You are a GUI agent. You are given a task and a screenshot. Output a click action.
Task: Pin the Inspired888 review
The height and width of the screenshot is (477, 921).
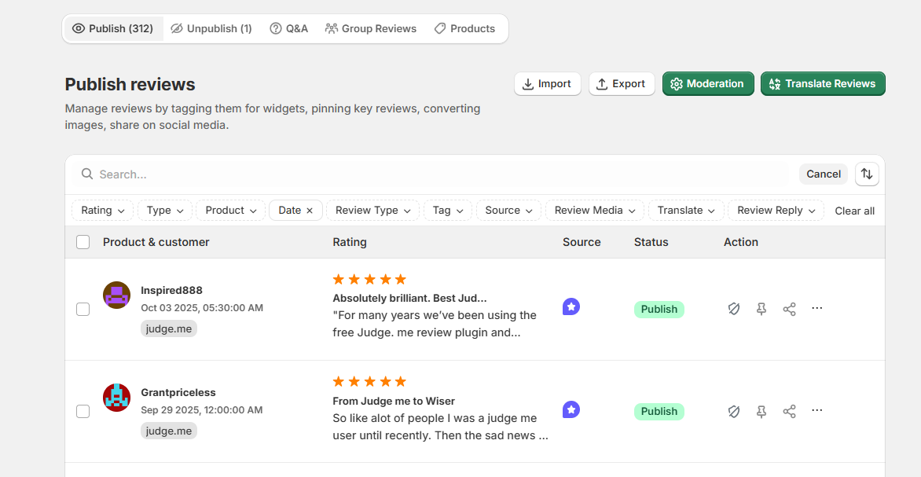[761, 309]
